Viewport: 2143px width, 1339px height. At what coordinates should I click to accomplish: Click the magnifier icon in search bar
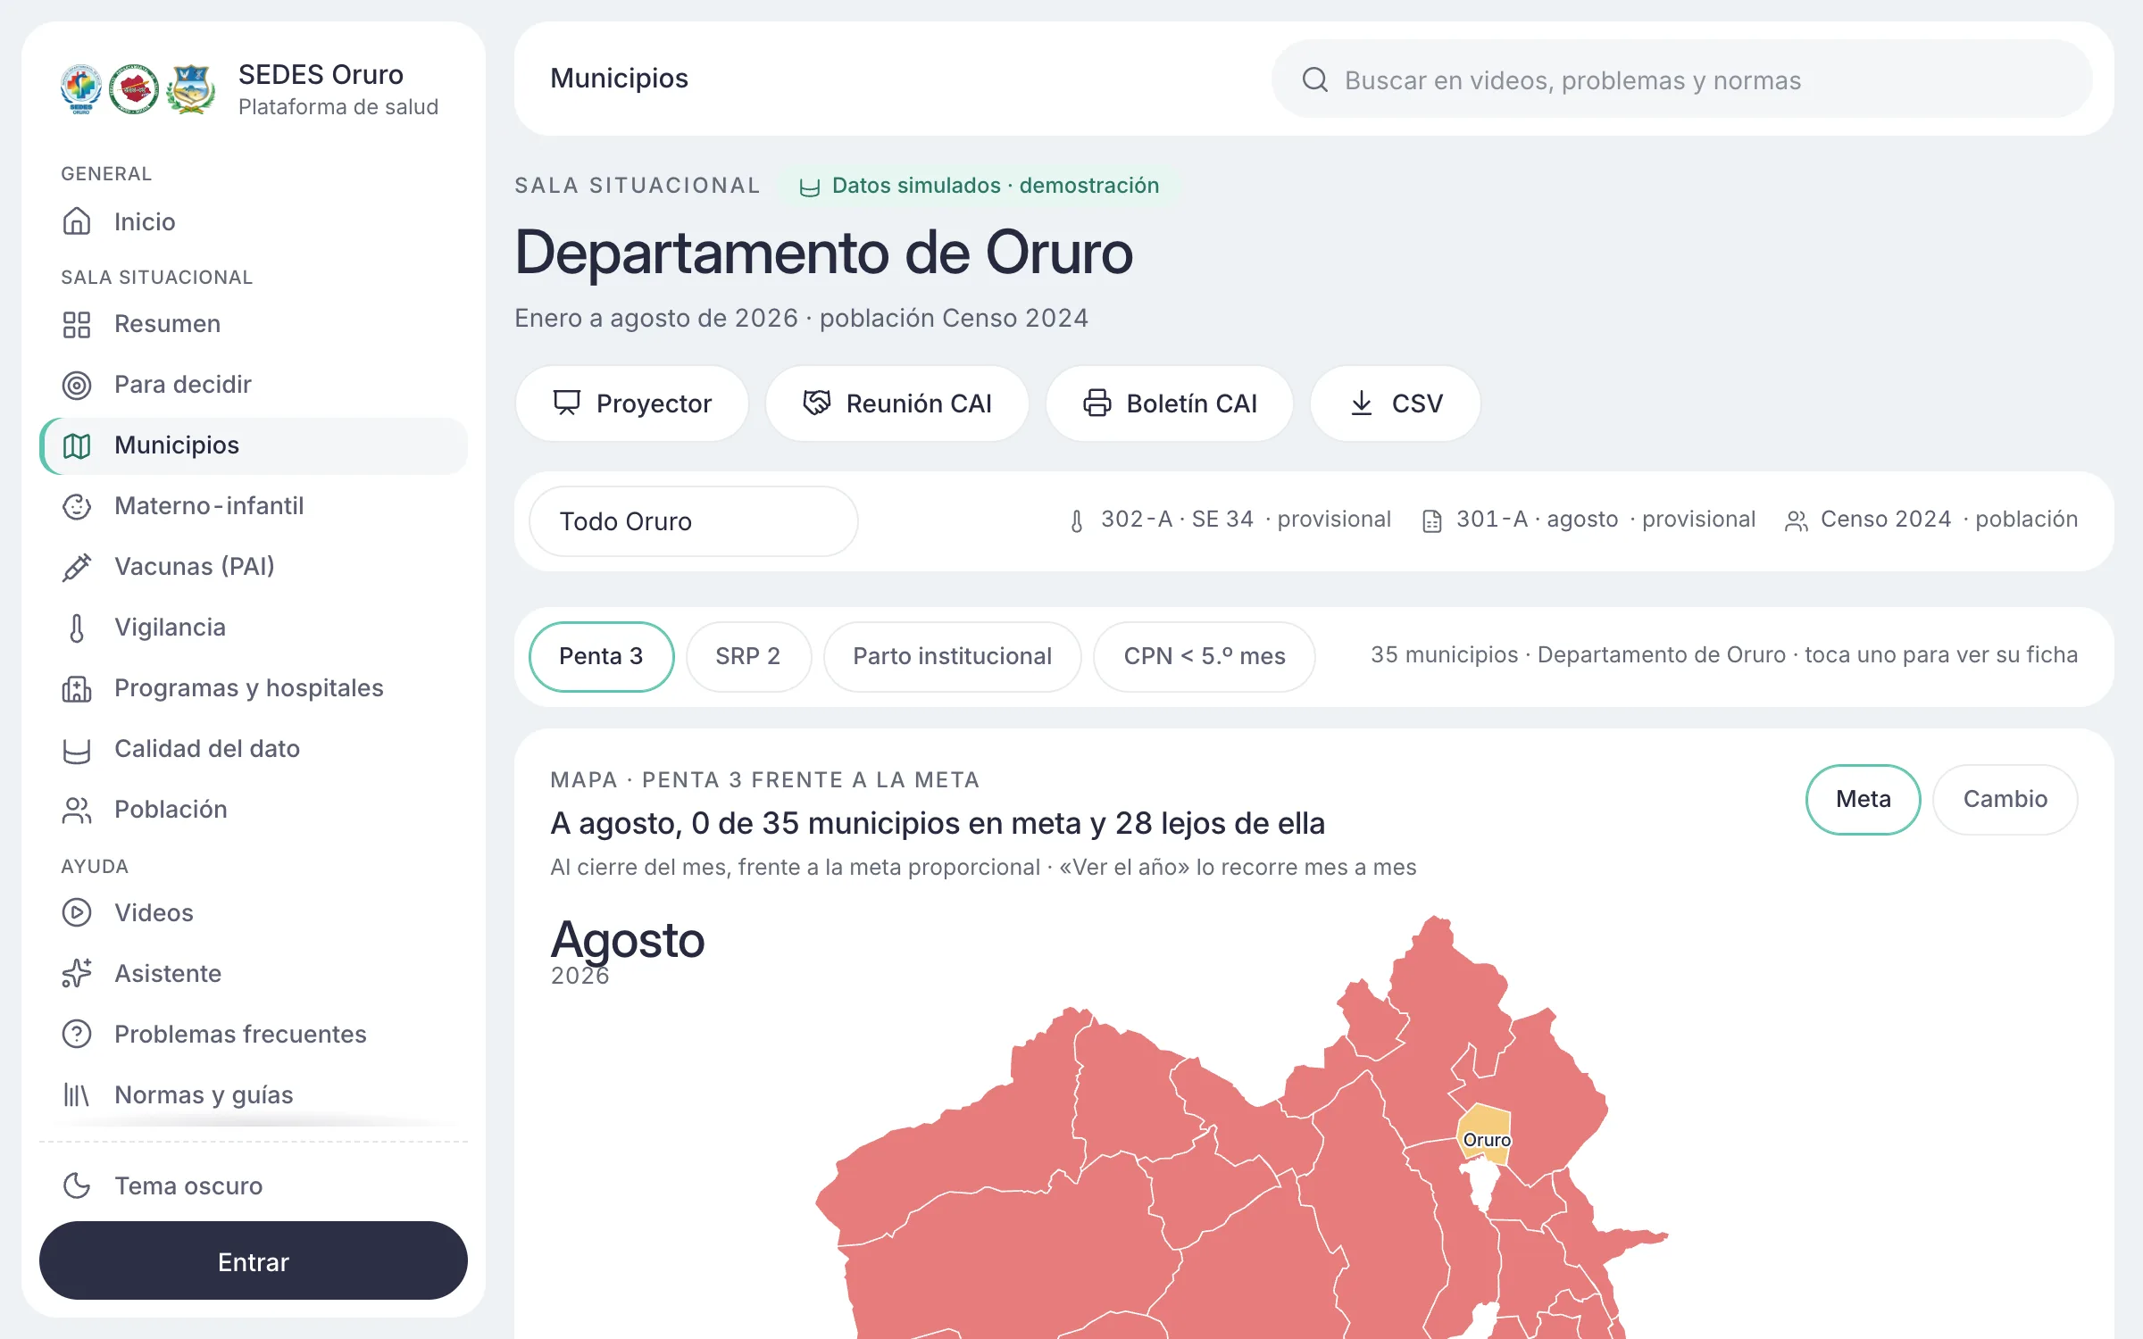coord(1315,79)
